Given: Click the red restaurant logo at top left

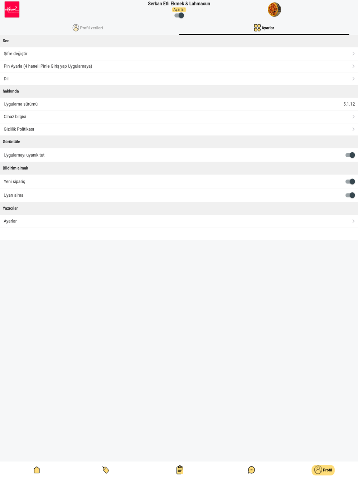Looking at the screenshot, I should click(x=12, y=10).
